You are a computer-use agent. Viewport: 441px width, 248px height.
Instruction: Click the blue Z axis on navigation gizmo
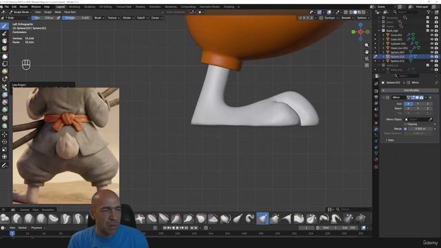pyautogui.click(x=360, y=25)
